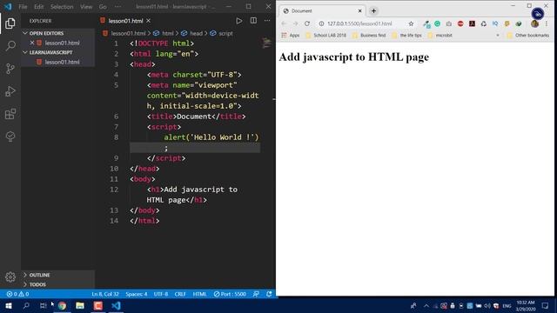
Task: Open the Search view in VS Code
Action: click(x=10, y=46)
